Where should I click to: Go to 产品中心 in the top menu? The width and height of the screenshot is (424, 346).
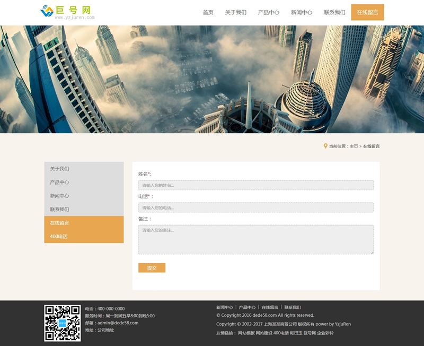[269, 12]
